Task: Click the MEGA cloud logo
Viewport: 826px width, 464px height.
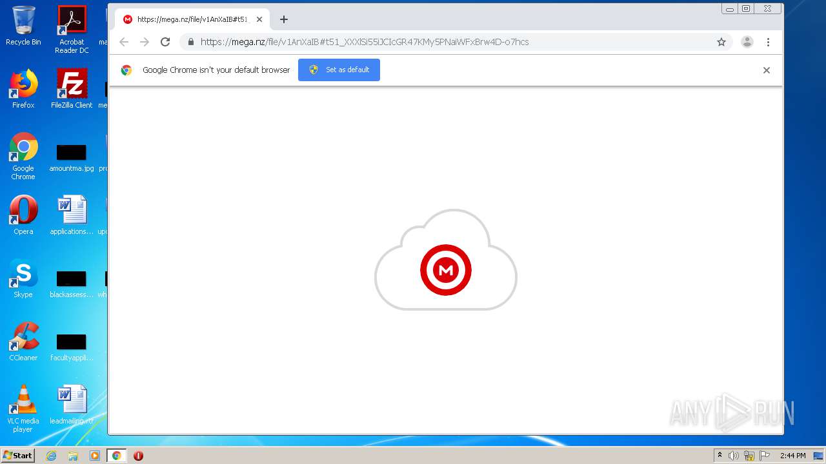Action: [446, 260]
